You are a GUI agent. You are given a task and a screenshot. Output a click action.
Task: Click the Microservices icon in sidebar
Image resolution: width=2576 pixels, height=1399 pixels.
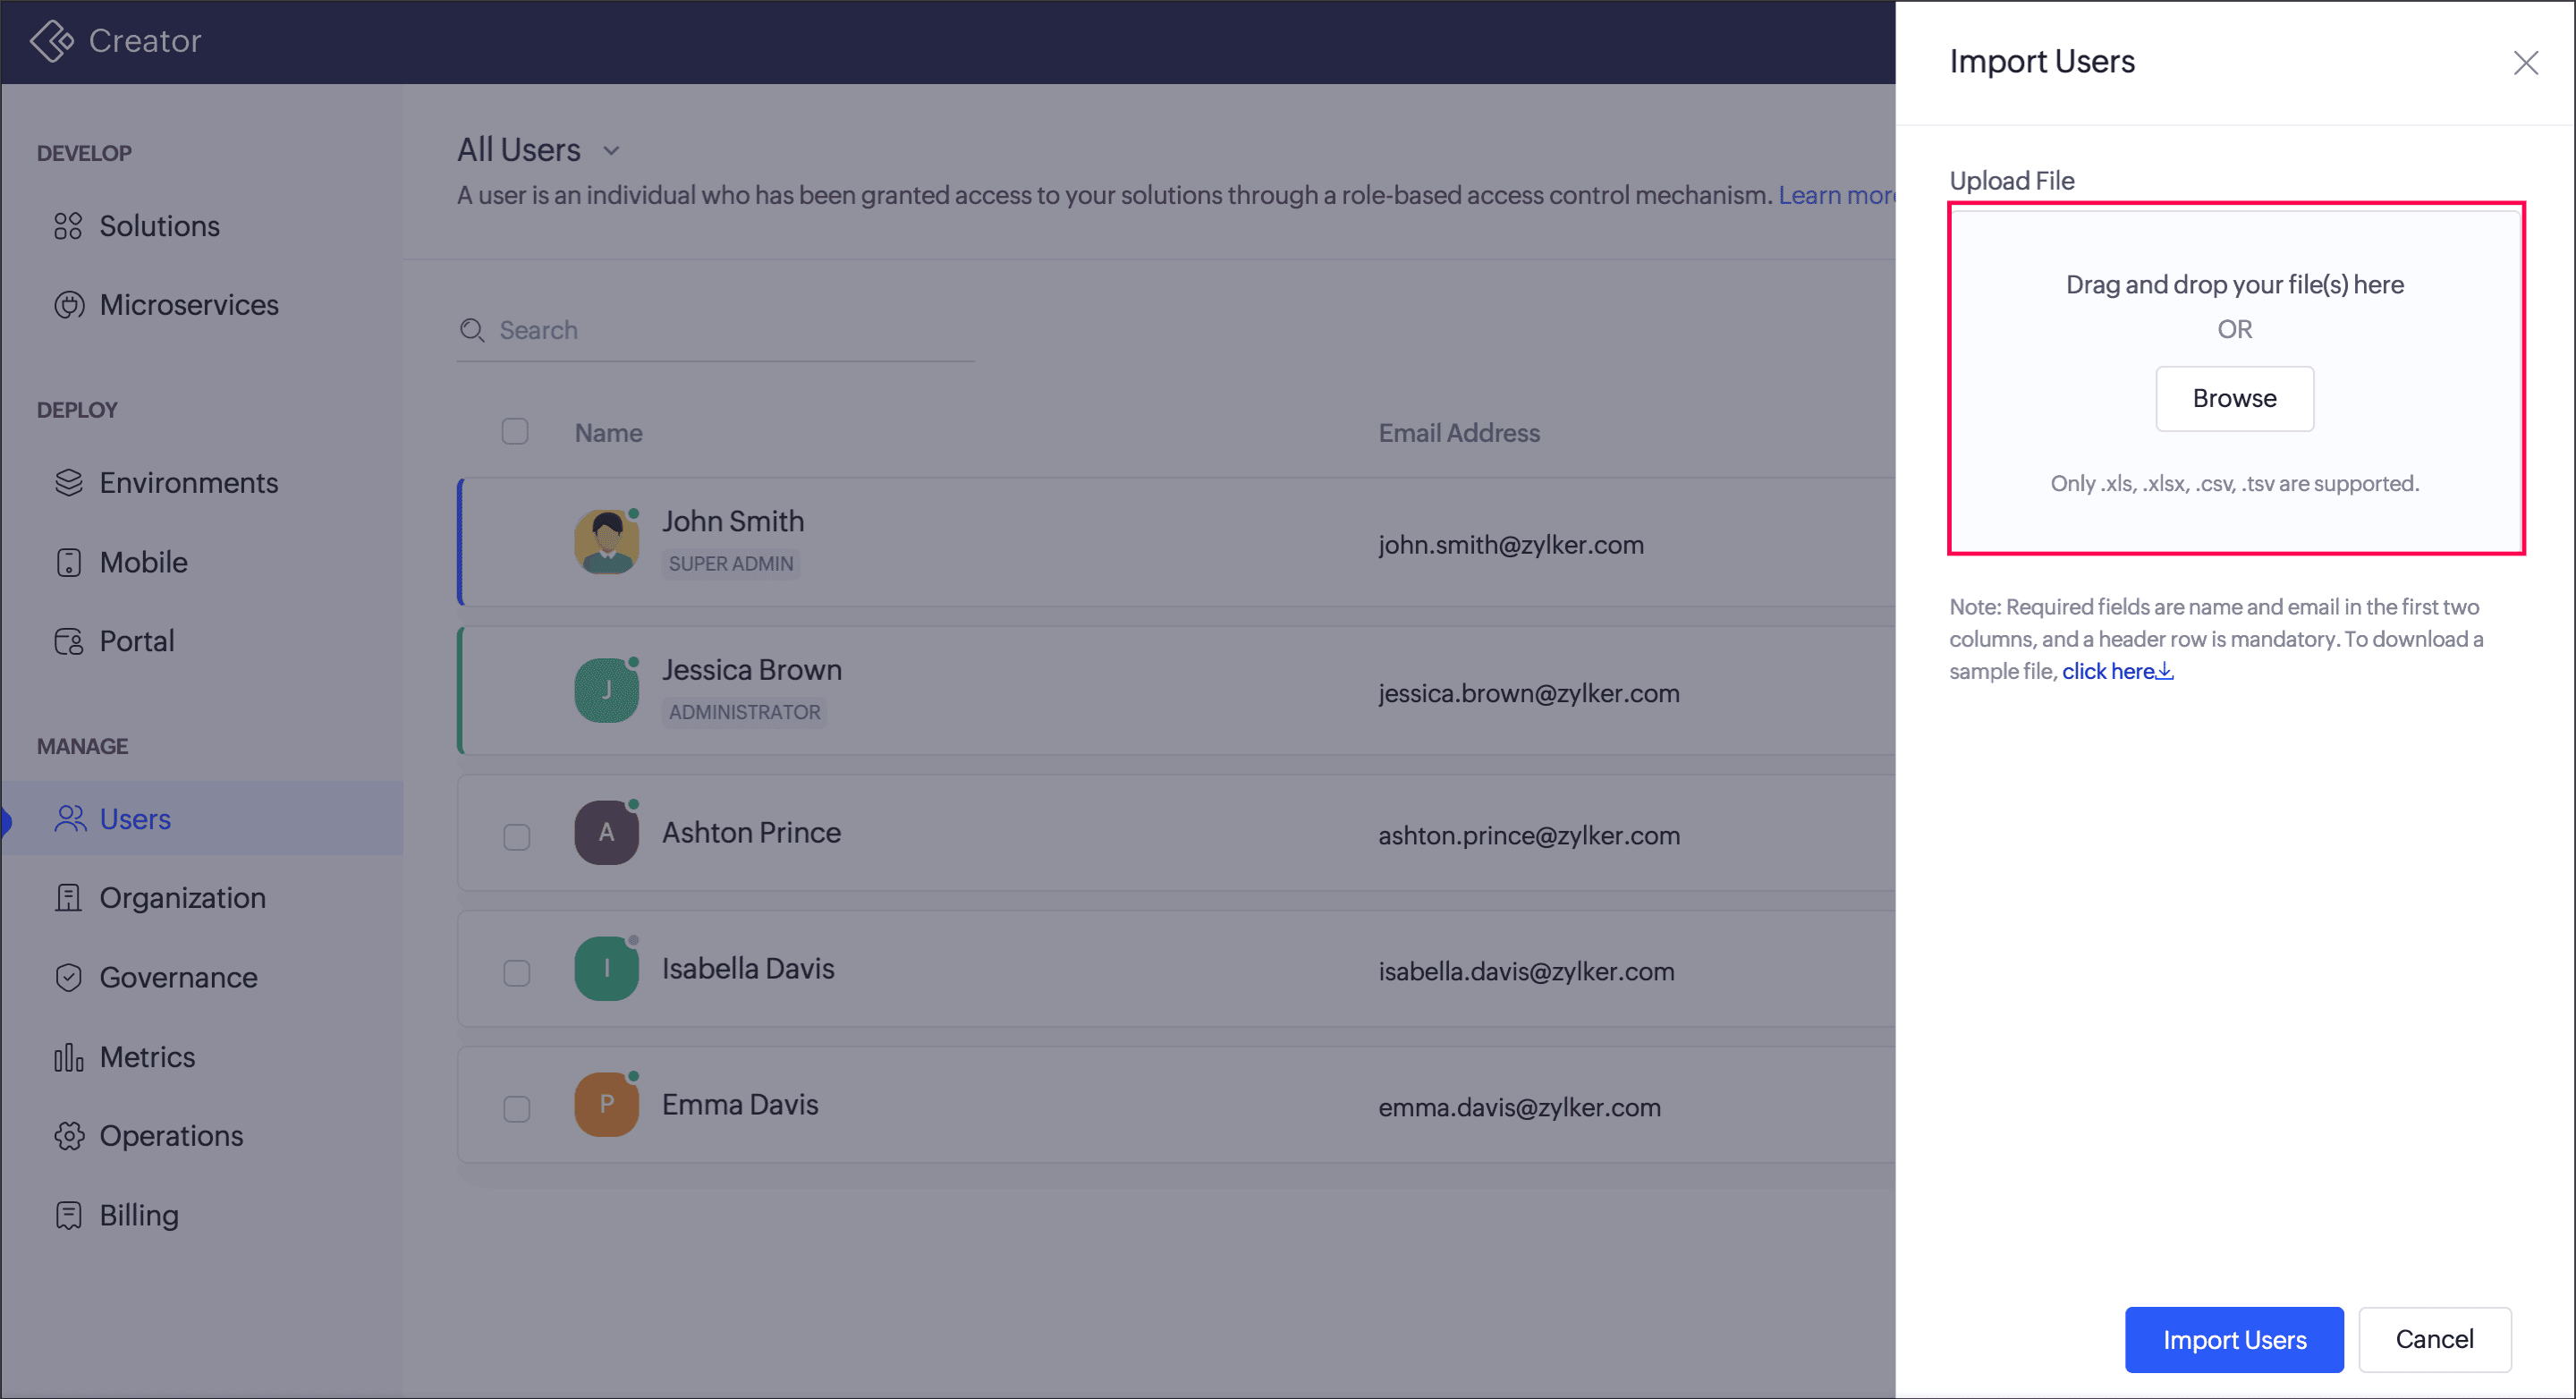point(68,305)
